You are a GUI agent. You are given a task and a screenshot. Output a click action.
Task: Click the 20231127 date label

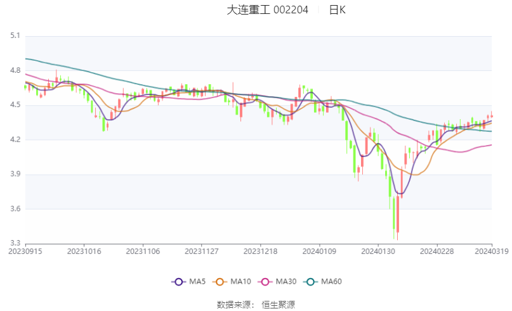click(202, 251)
